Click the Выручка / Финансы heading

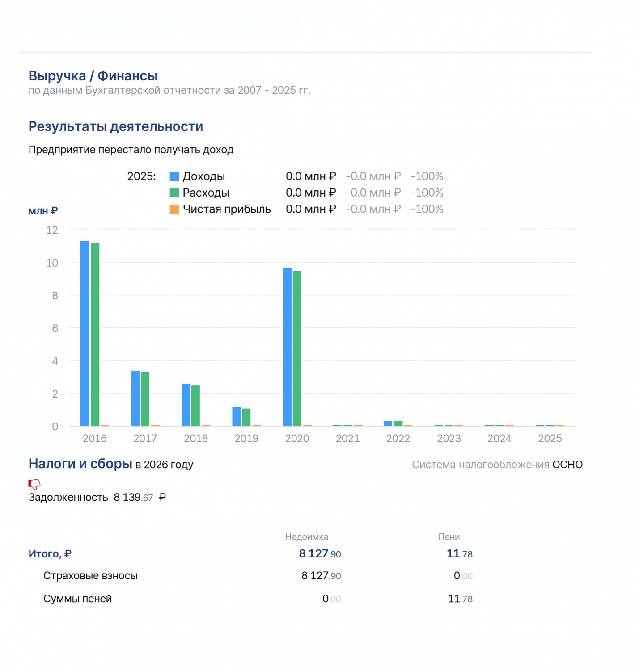[x=93, y=76]
